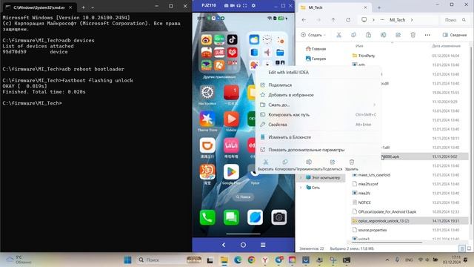This screenshot has width=474, height=267.
Task: Click the Explorer search field
Action: tap(455, 20)
